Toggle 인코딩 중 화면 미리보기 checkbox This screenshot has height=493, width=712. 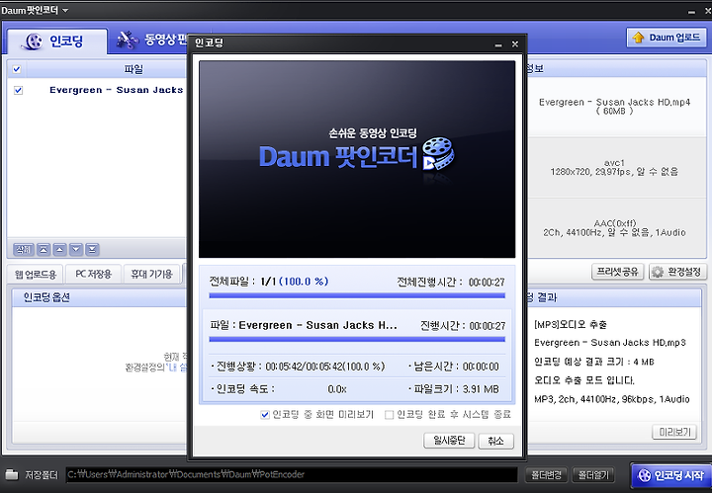pyautogui.click(x=265, y=415)
